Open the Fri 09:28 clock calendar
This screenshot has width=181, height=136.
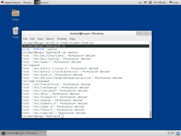point(159,3)
